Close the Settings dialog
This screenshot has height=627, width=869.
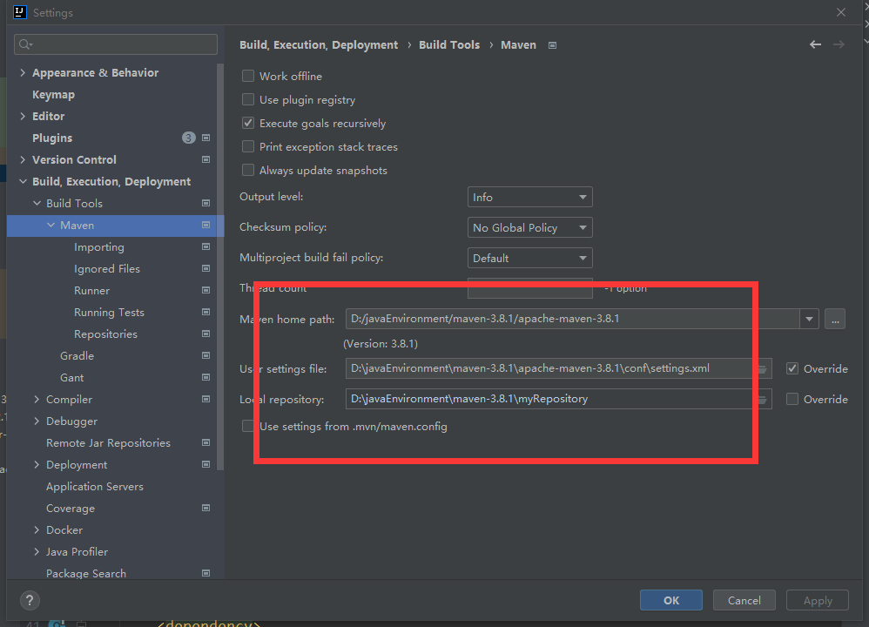[x=841, y=12]
